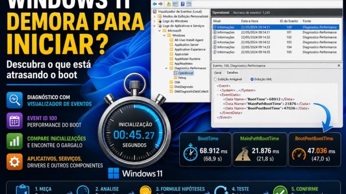The image size is (346, 194).
Task: Sort by the Fonte column header
Action: click(307, 21)
